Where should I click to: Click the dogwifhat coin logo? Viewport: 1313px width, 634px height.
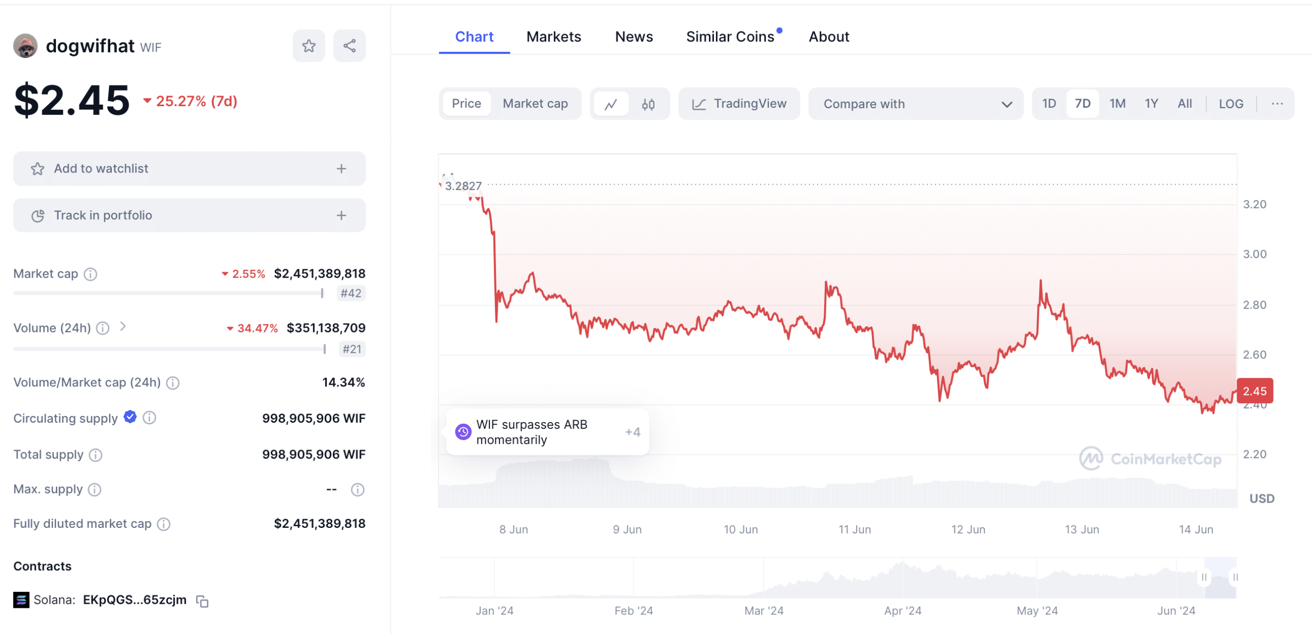25,46
